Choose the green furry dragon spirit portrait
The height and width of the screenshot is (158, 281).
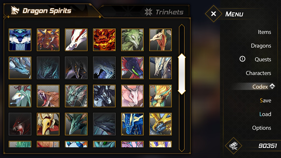(x=132, y=40)
